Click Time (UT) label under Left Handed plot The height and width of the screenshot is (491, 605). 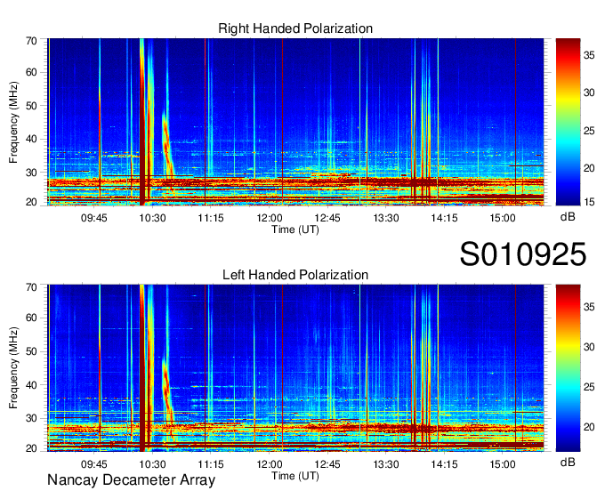[295, 476]
